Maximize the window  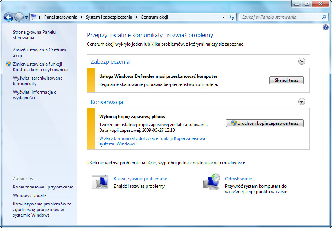tap(307, 4)
